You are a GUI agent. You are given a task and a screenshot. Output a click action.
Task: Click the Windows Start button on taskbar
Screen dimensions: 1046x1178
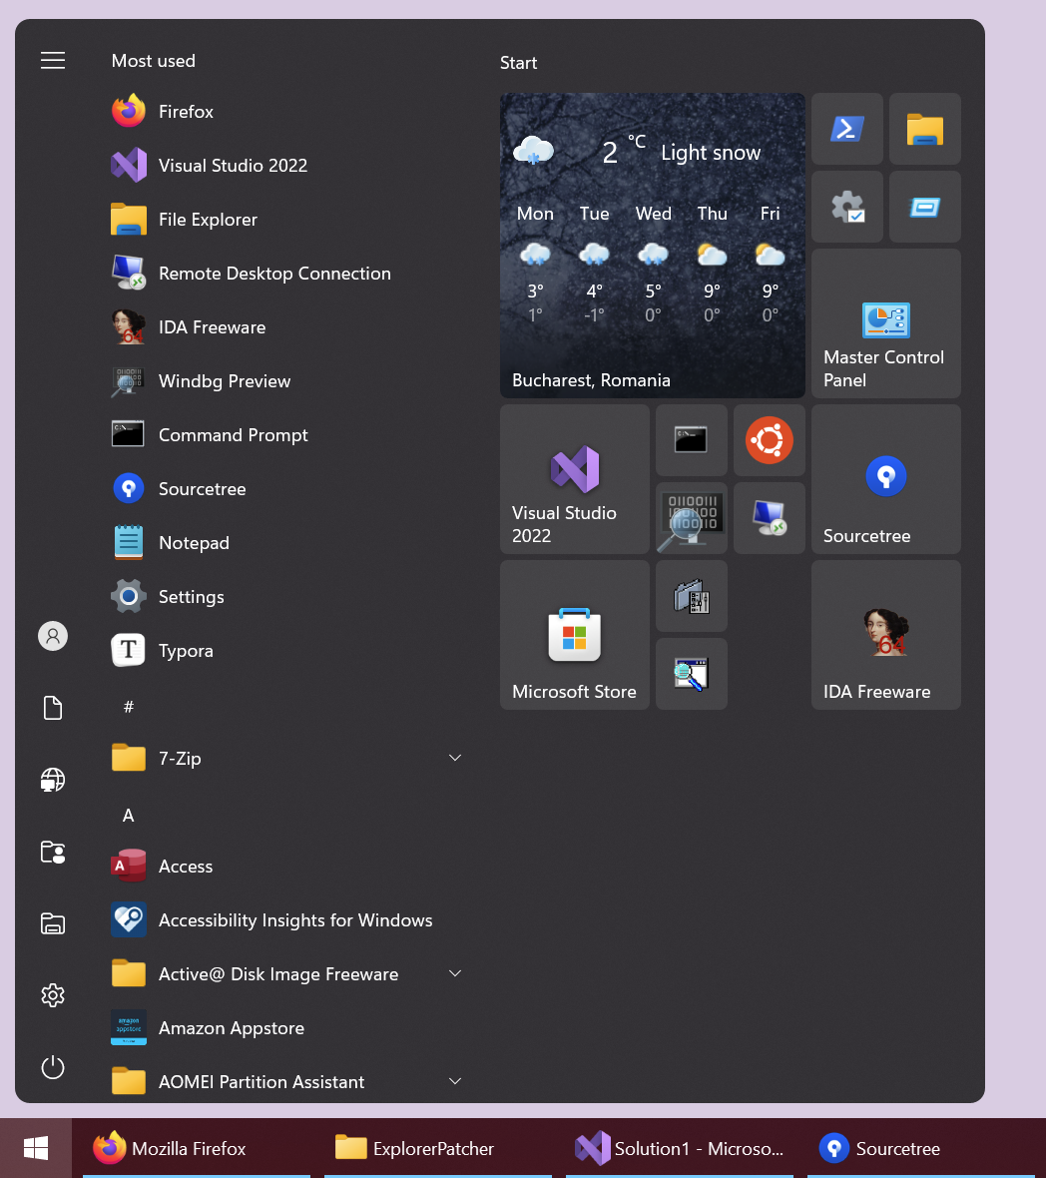36,1148
